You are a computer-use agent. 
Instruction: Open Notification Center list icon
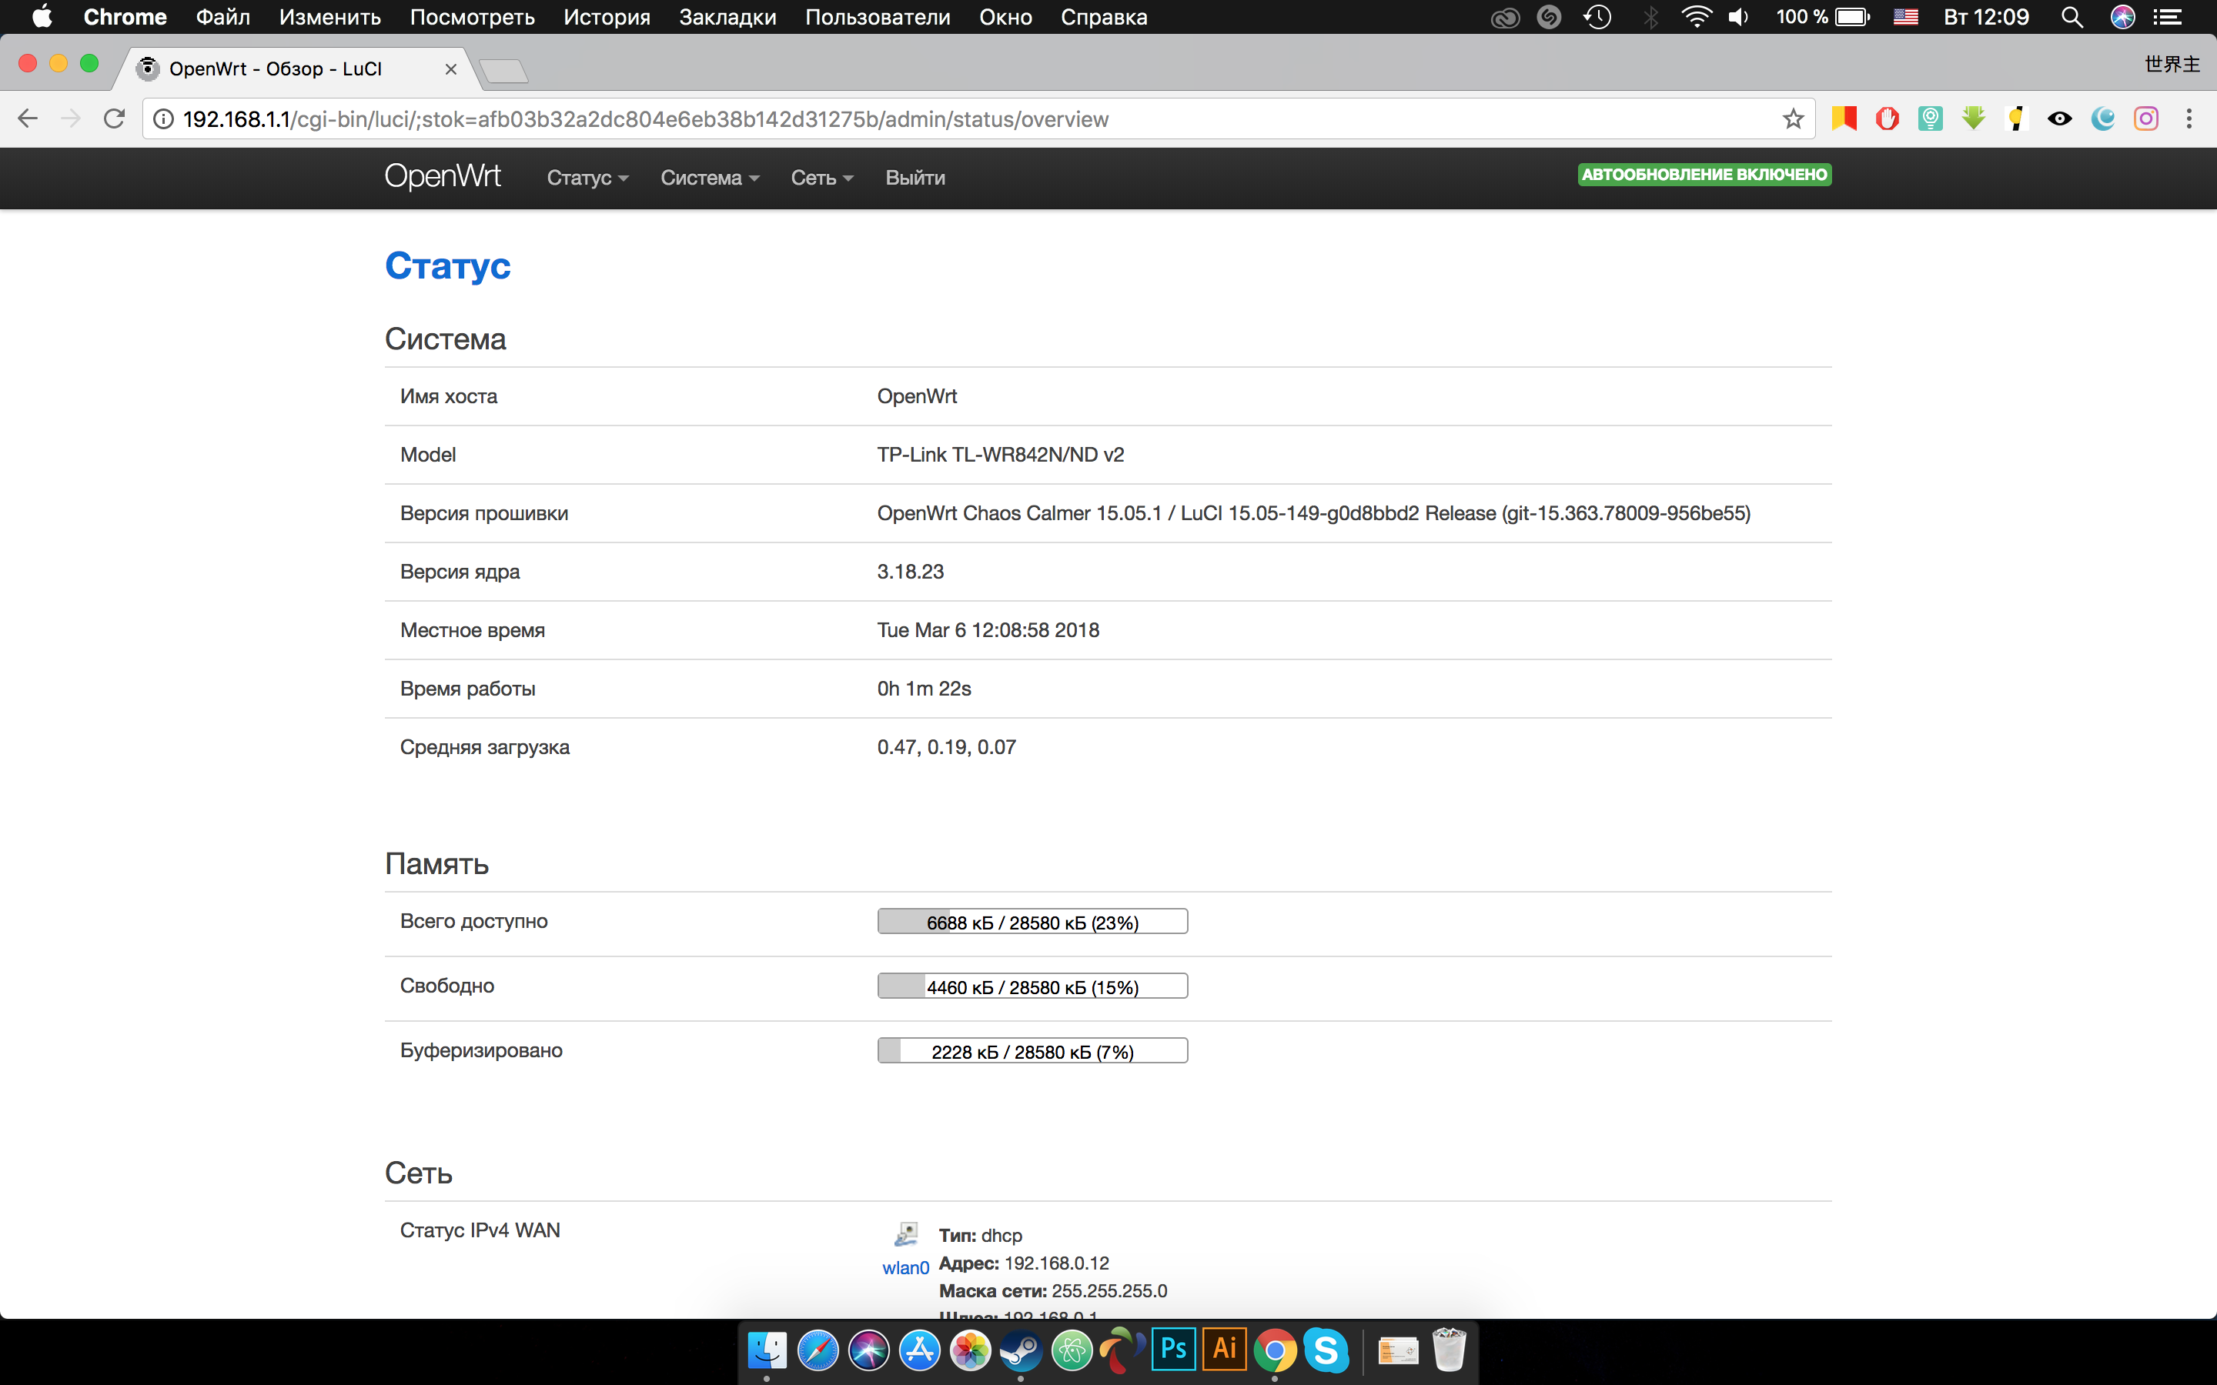2167,18
